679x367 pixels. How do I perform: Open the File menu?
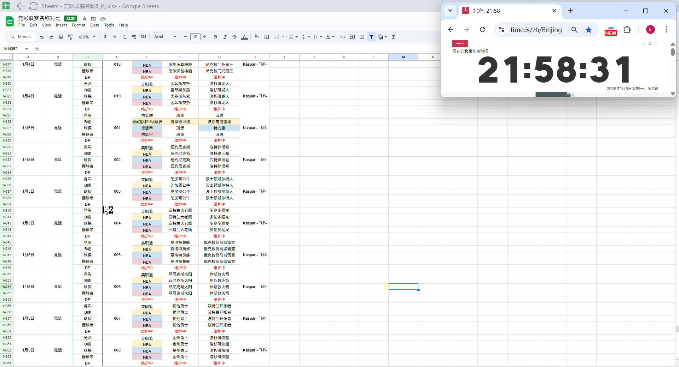point(22,25)
